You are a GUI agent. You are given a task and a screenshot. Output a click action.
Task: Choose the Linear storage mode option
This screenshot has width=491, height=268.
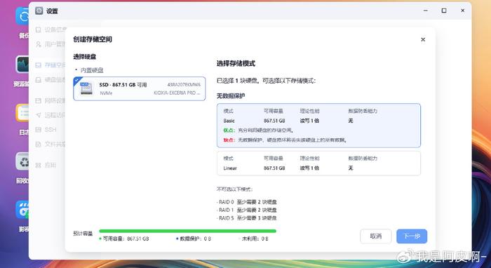tap(318, 163)
